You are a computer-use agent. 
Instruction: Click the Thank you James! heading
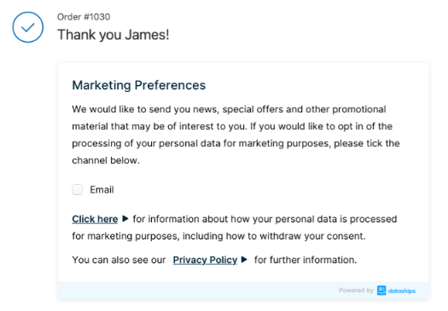(x=113, y=35)
